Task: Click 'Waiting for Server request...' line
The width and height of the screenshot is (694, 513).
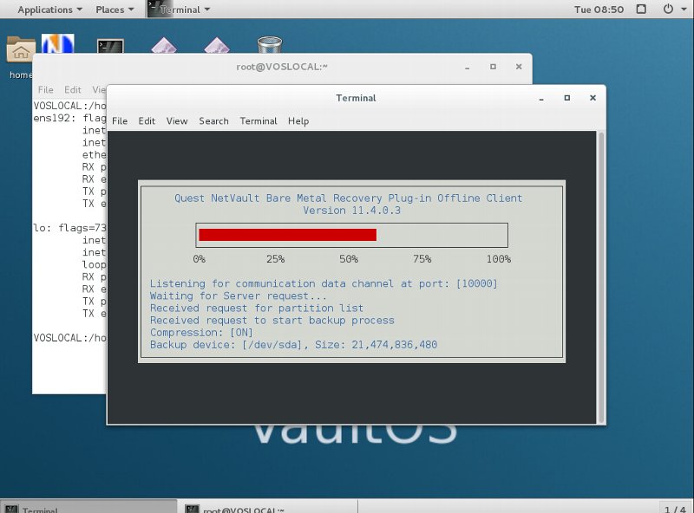Action: click(238, 295)
